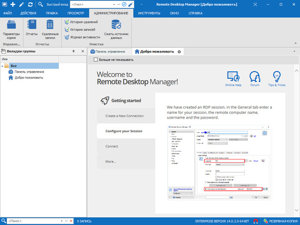Open the search box ellipsis options
Image resolution: width=300 pixels, height=225 pixels.
pos(66,221)
